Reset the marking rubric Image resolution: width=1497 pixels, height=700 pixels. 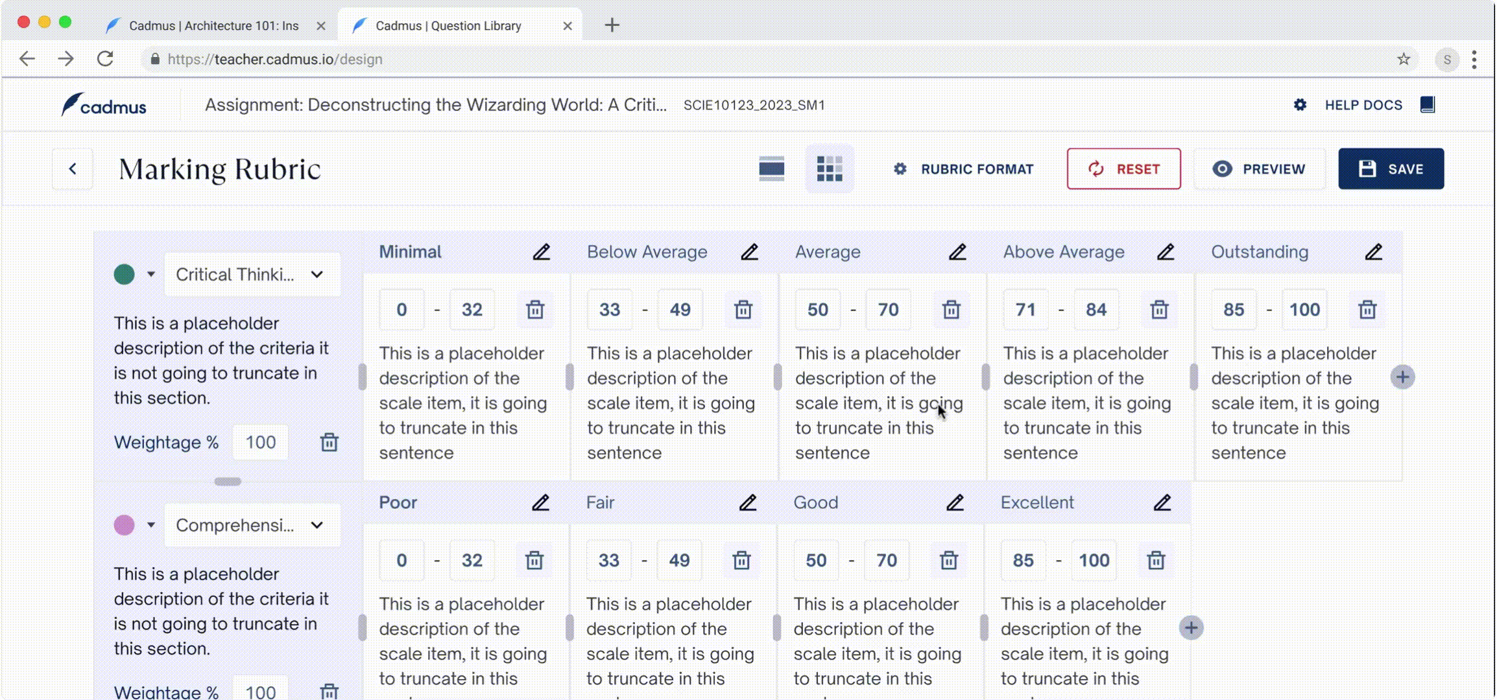(1123, 169)
